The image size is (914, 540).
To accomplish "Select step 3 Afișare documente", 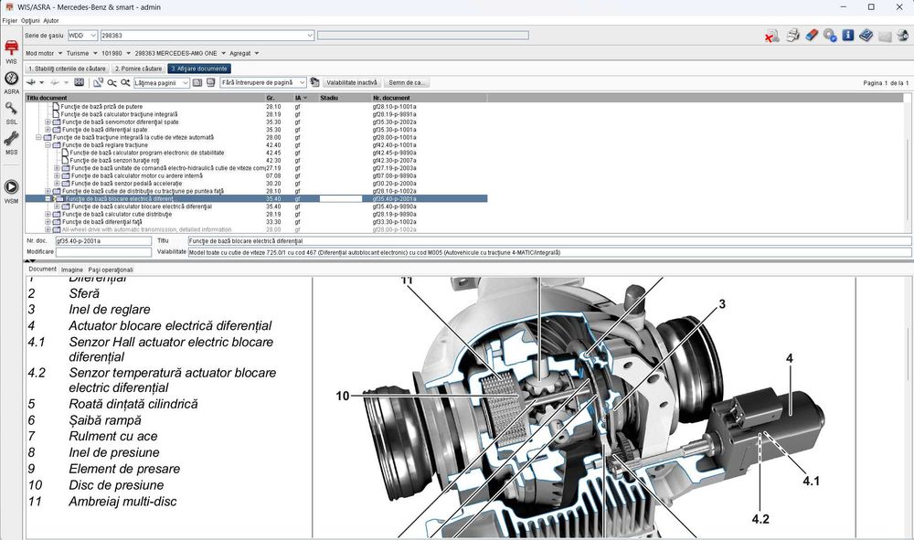I will click(x=198, y=69).
